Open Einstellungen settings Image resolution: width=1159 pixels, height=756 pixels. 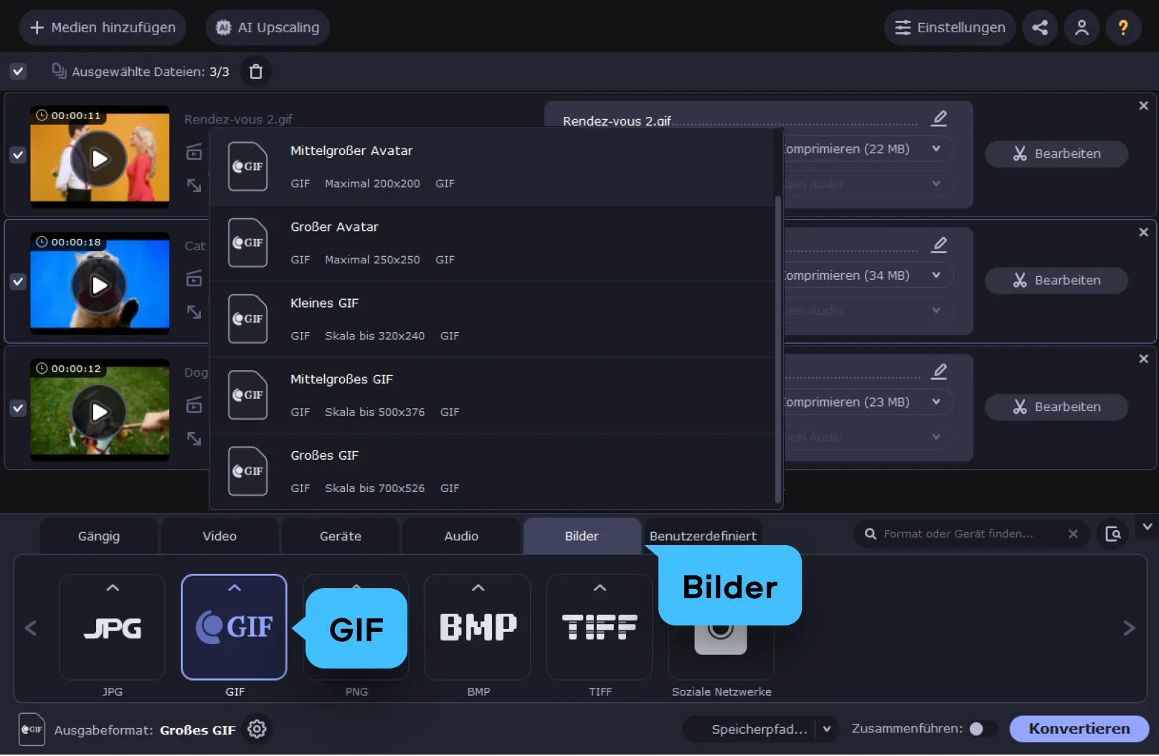[x=950, y=28]
